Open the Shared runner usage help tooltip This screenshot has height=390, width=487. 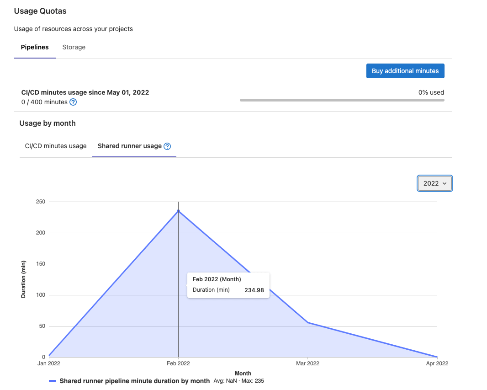pos(167,146)
